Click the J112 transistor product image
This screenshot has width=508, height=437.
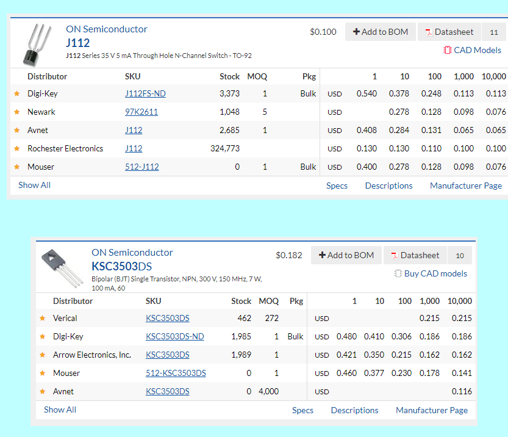tap(37, 45)
